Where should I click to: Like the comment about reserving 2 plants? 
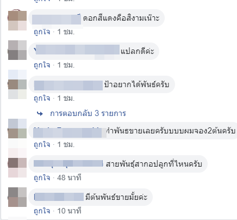(42, 145)
